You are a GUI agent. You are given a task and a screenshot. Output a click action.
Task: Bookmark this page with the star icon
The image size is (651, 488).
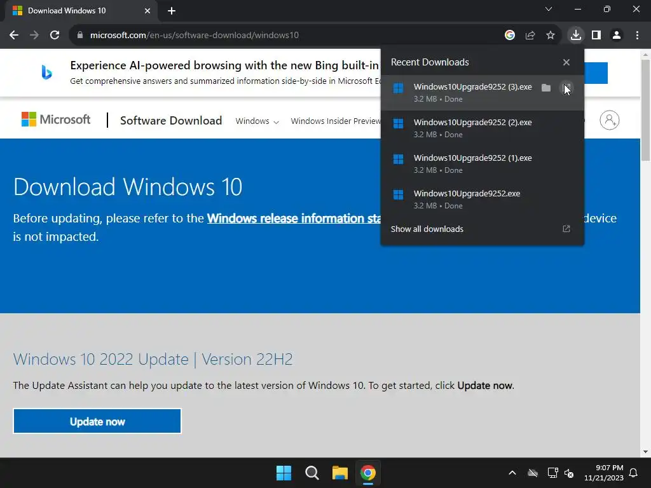[x=551, y=36]
